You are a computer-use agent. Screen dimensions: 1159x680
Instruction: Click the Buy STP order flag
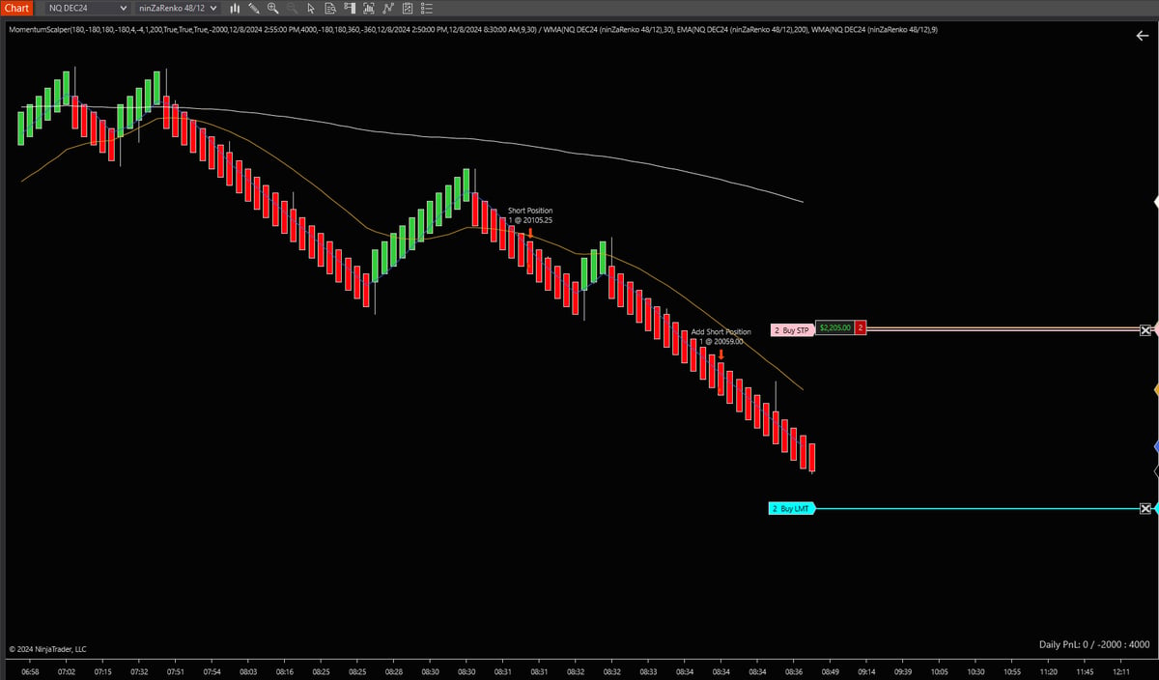coord(793,329)
